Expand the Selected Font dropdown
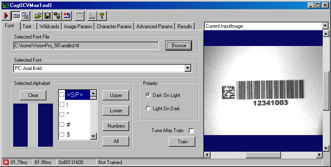This screenshot has width=331, height=167. point(188,68)
